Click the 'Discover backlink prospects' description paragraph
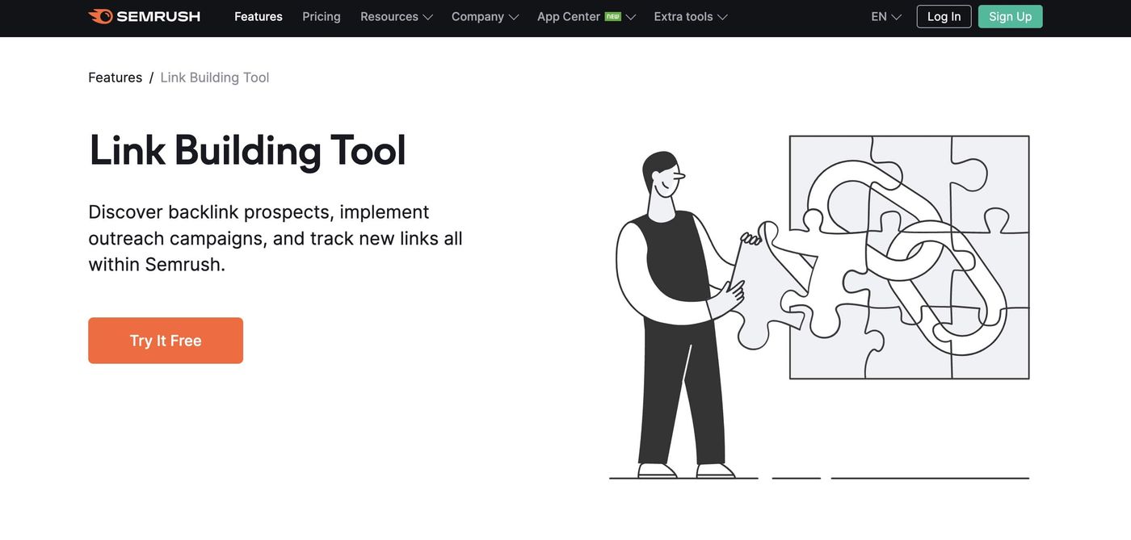 pos(275,238)
